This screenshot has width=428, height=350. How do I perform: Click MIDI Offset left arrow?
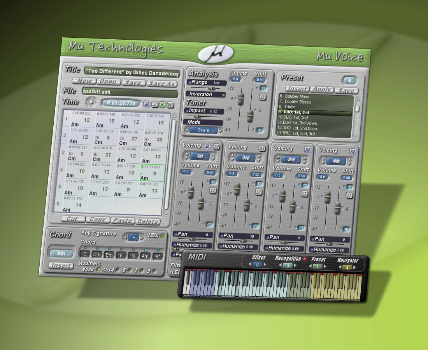pyautogui.click(x=250, y=264)
